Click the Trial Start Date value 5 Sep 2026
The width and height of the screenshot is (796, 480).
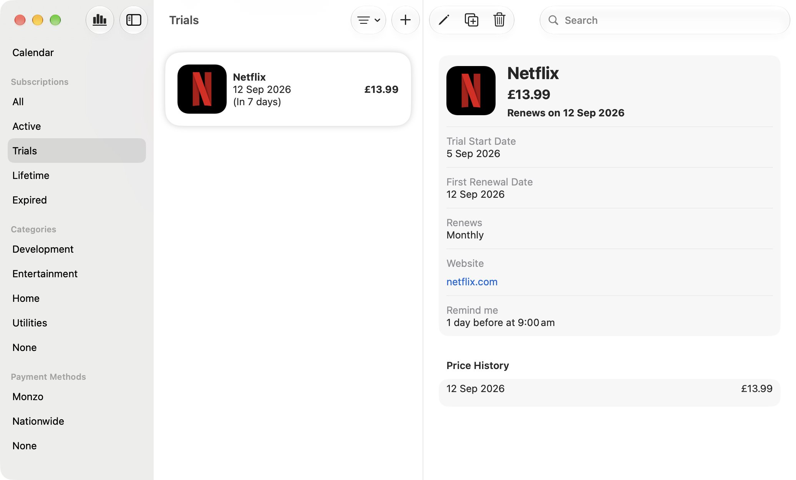[473, 154]
